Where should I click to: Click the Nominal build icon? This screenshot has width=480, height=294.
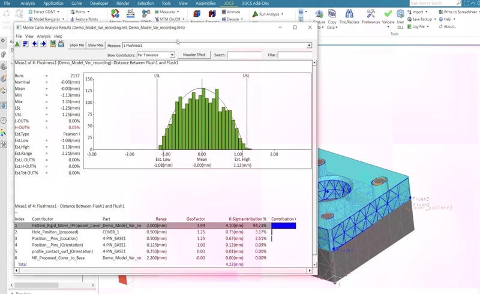coord(197,14)
